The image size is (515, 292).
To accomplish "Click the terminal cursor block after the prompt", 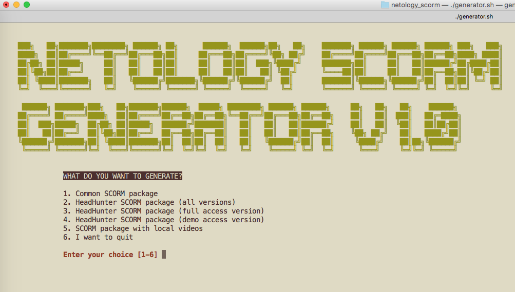I will tap(164, 254).
